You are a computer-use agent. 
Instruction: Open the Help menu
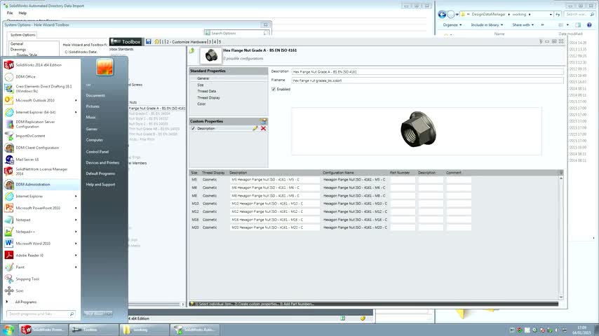tap(22, 13)
